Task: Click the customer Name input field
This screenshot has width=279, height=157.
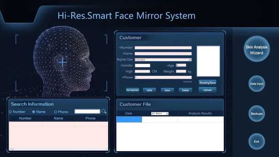Action: (x=163, y=54)
